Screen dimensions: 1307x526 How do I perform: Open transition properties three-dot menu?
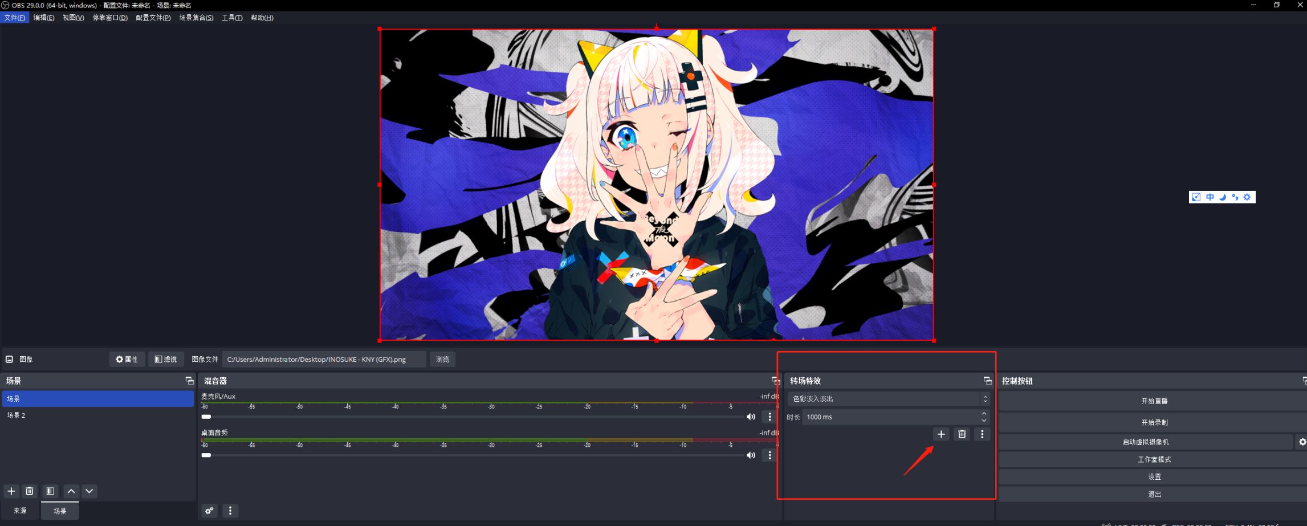click(982, 434)
